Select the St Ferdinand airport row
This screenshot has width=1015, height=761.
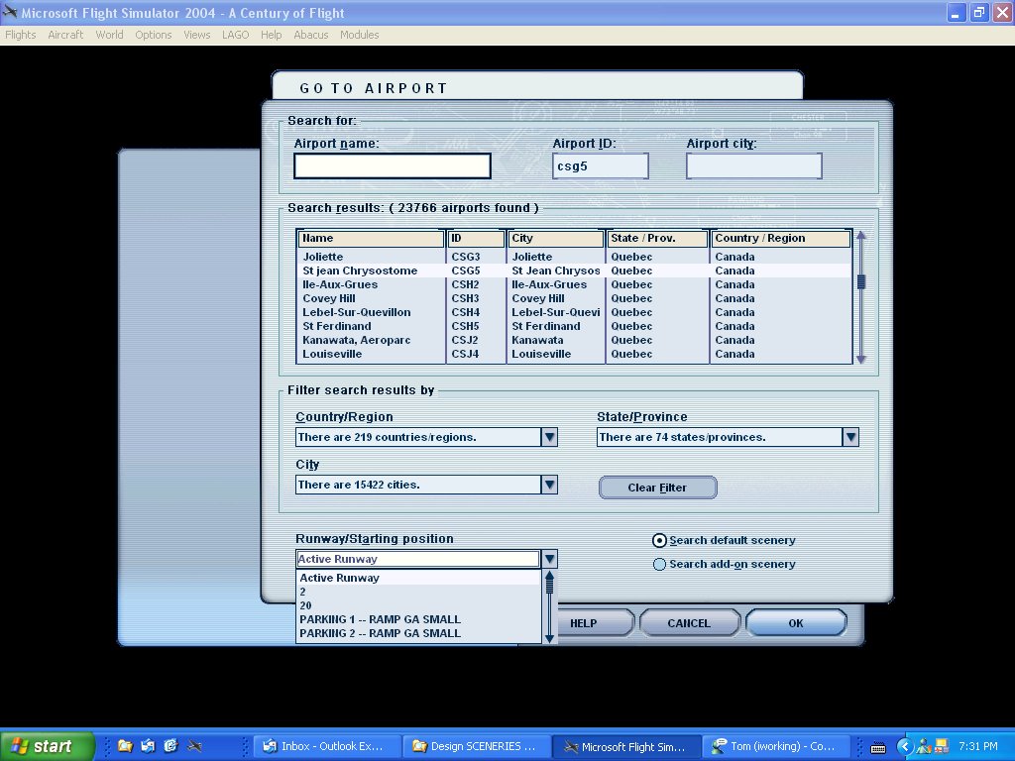[574, 326]
